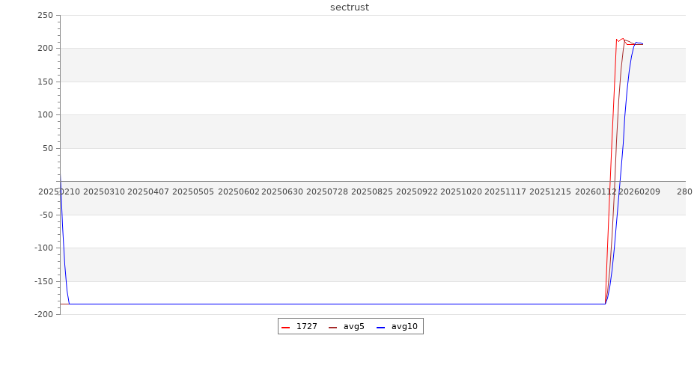Click the blue avg10 legend line marker

pyautogui.click(x=380, y=327)
